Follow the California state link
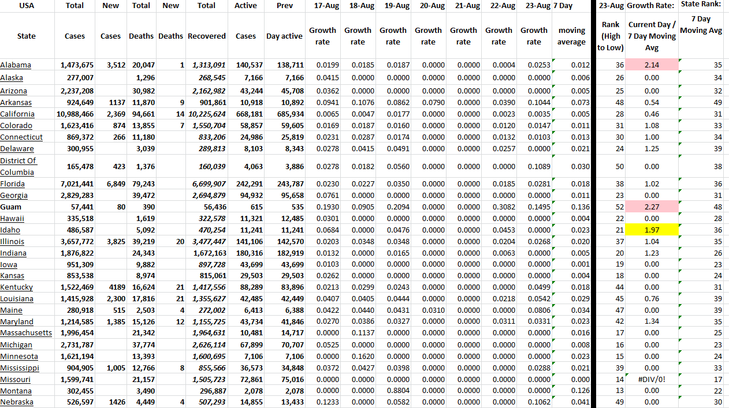 tap(17, 114)
